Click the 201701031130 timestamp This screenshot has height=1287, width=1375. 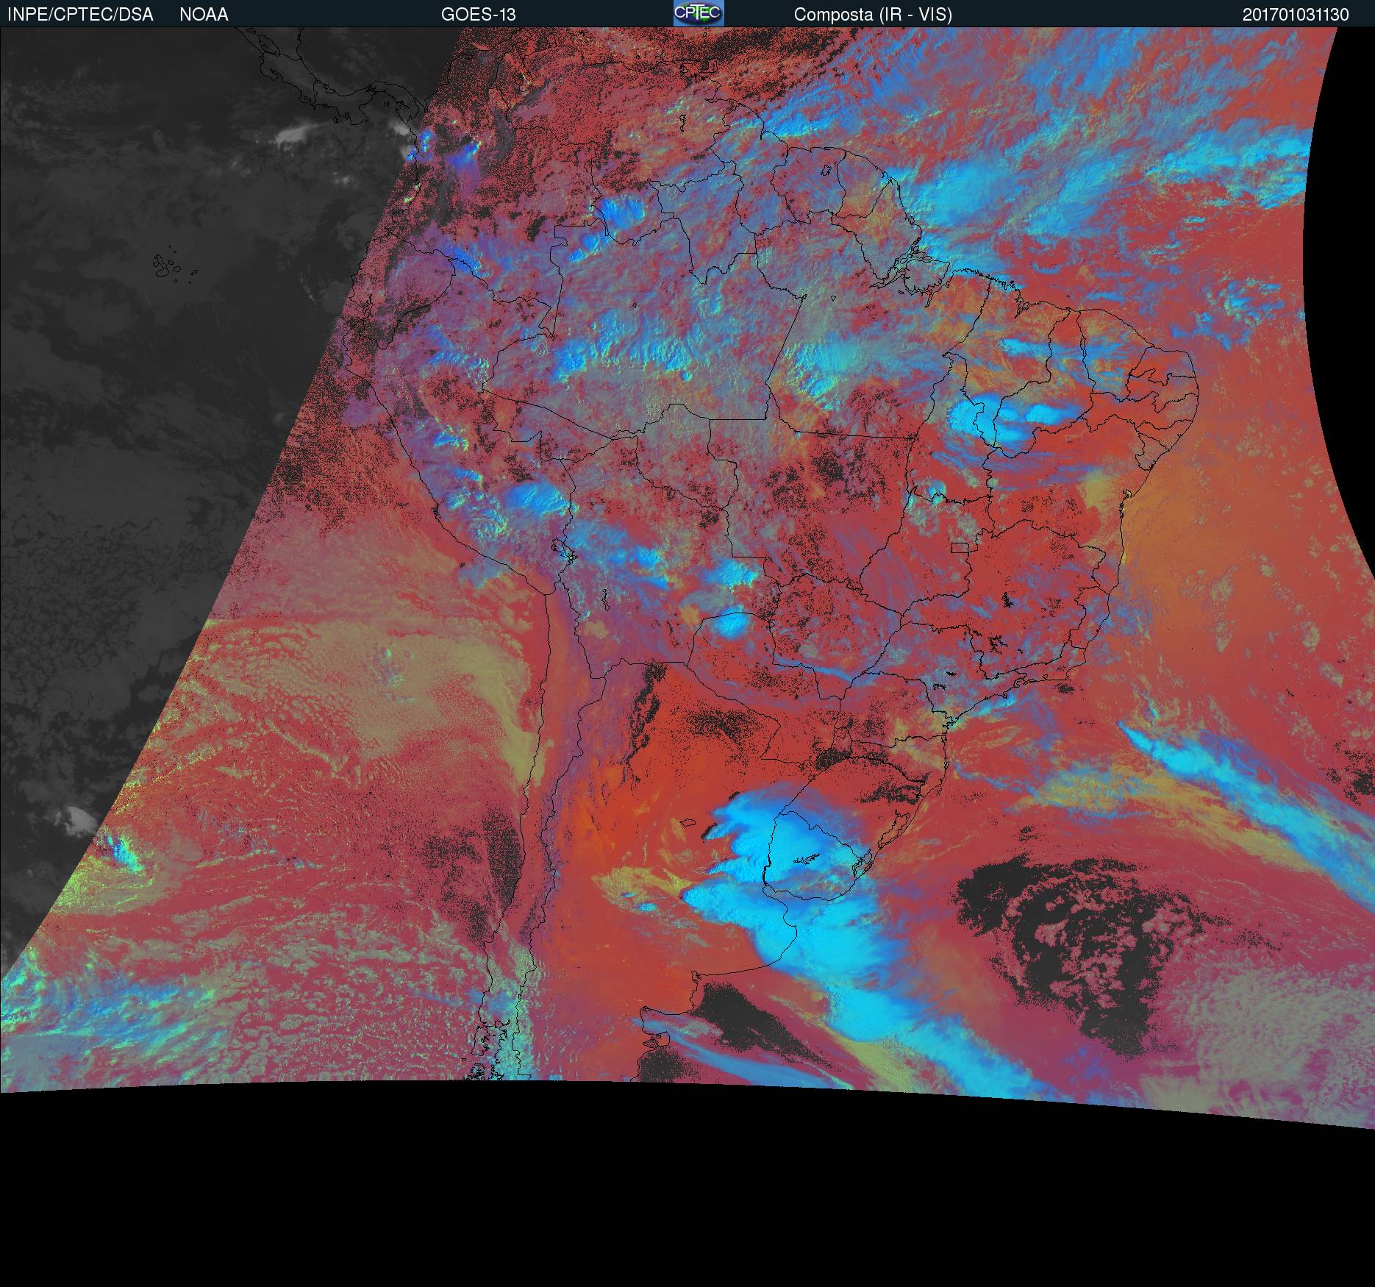1296,15
